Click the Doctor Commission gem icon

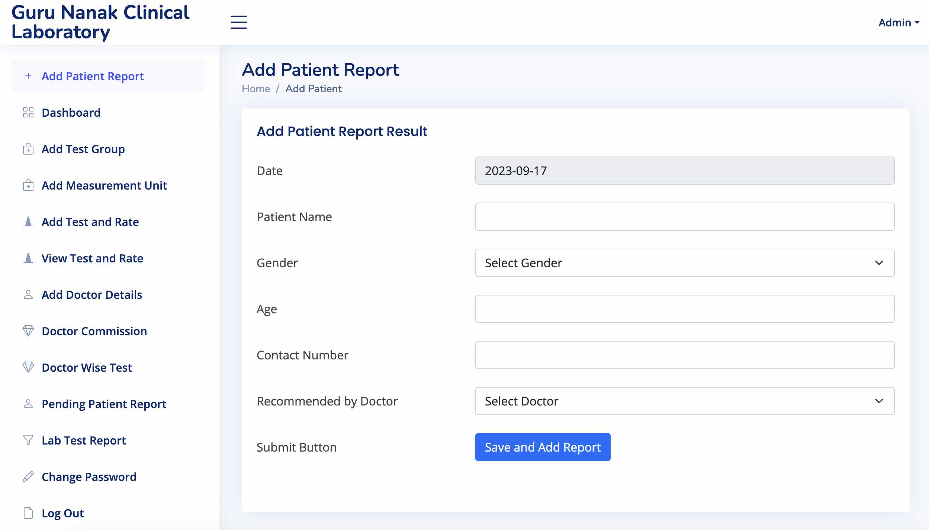pos(28,331)
